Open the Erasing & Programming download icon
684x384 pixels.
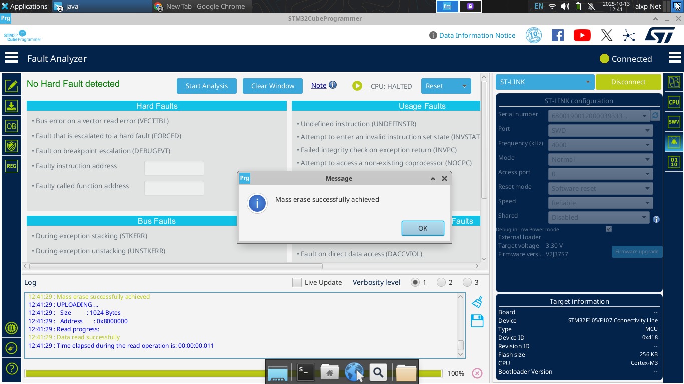tap(11, 106)
